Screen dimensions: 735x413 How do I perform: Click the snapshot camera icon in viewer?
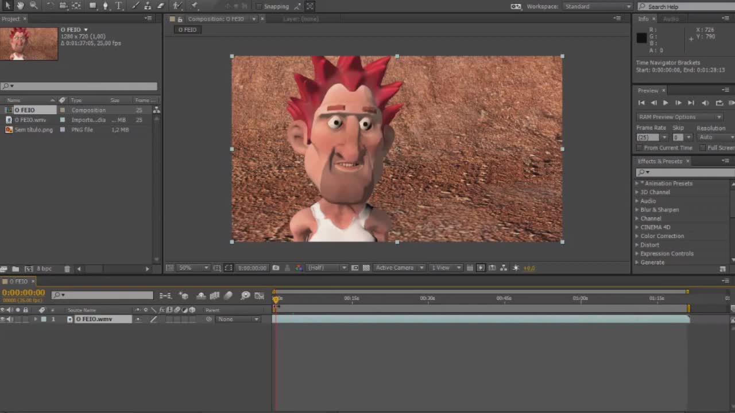point(276,268)
